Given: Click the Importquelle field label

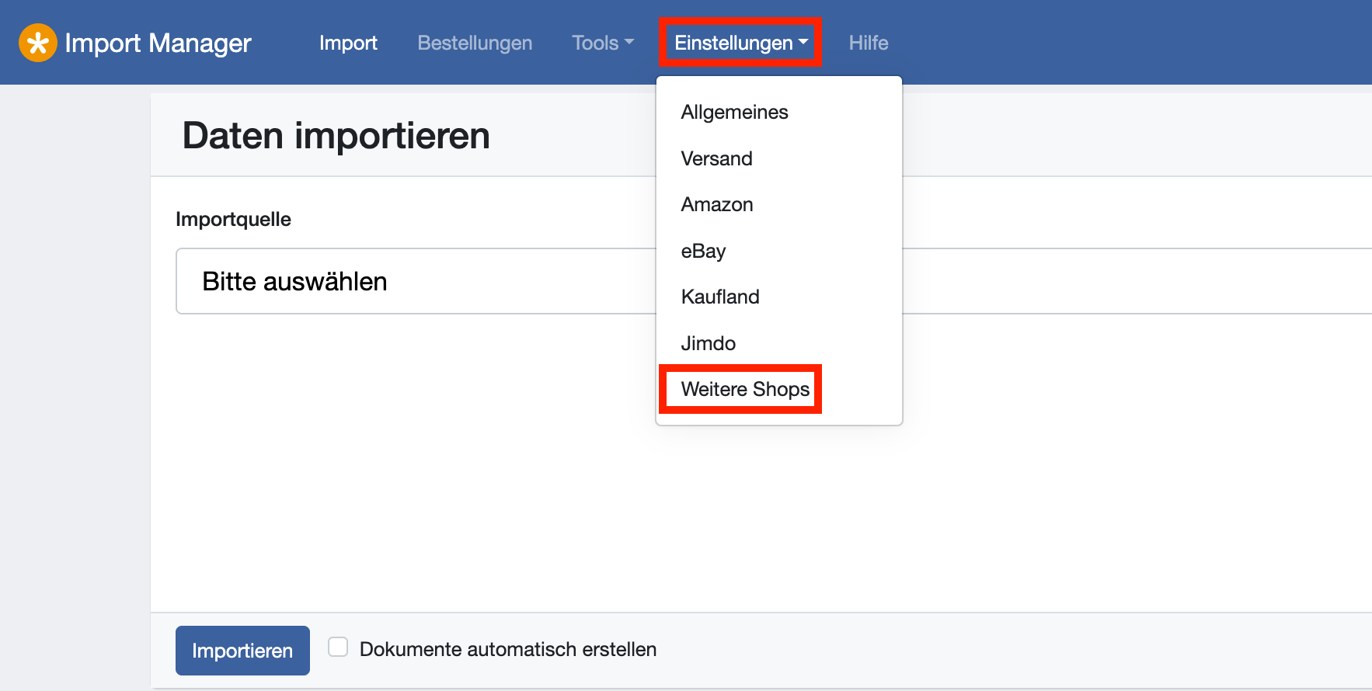Looking at the screenshot, I should click(x=233, y=219).
